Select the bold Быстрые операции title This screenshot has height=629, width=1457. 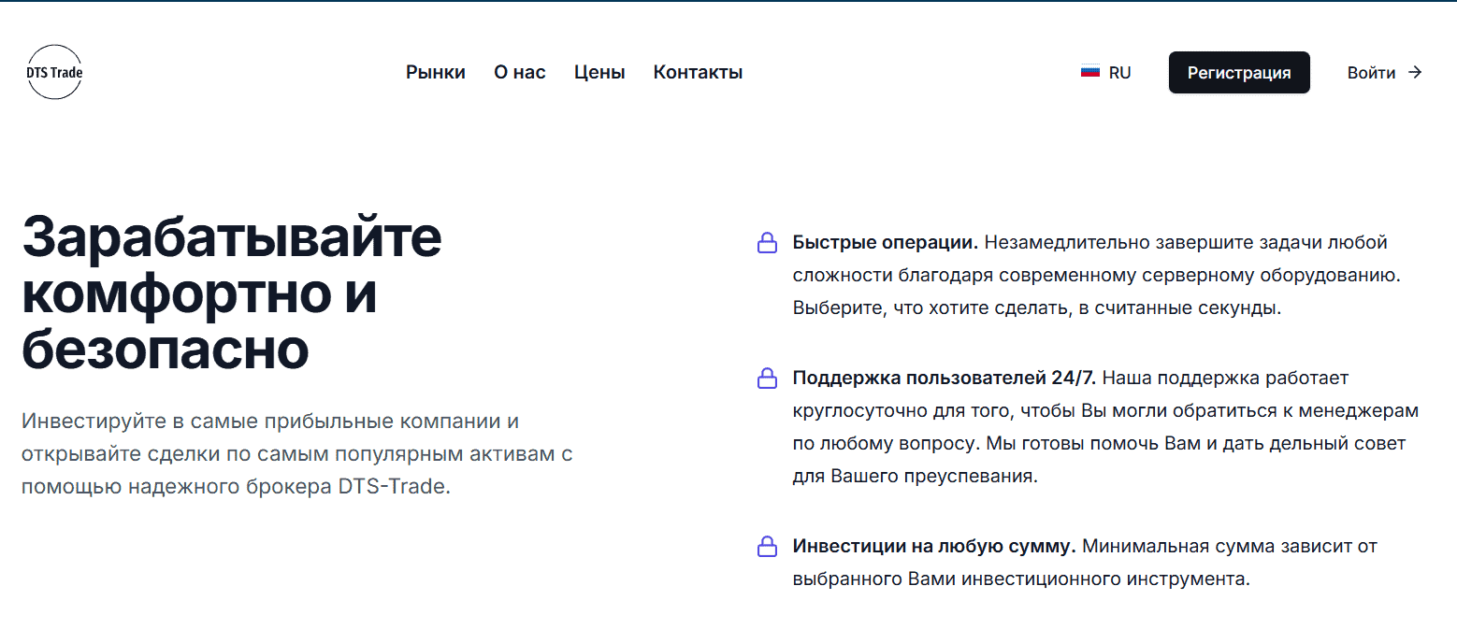click(x=885, y=243)
